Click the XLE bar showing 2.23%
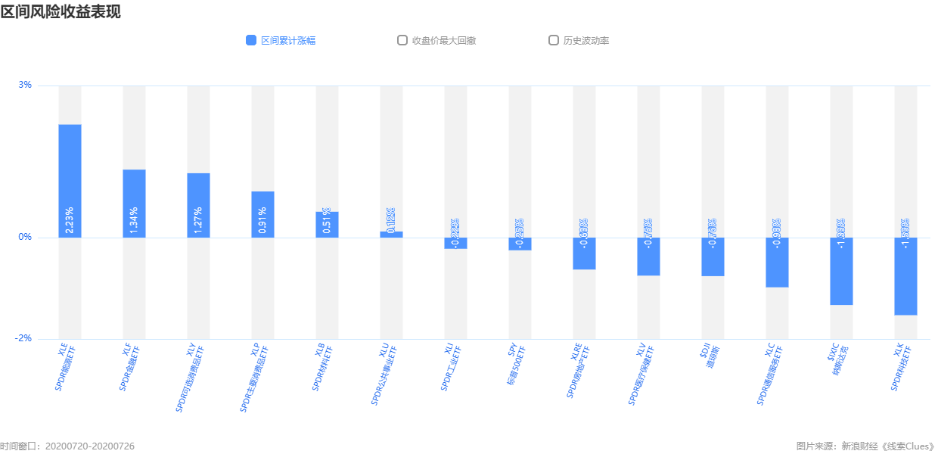 click(x=70, y=181)
